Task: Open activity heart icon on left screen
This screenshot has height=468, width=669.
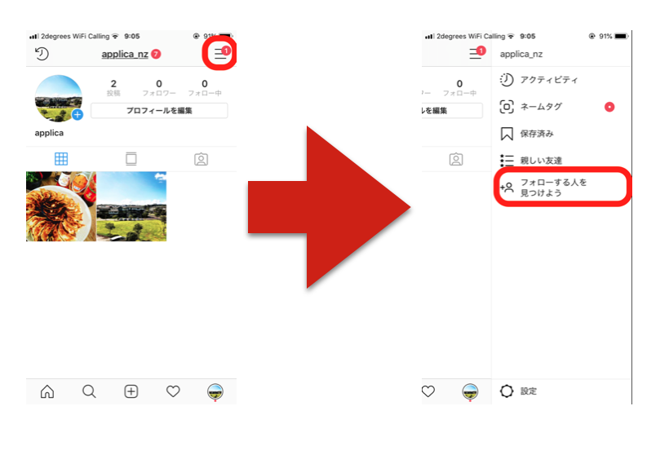Action: coord(173,391)
